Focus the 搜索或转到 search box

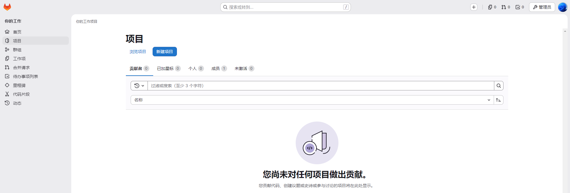[x=286, y=7]
